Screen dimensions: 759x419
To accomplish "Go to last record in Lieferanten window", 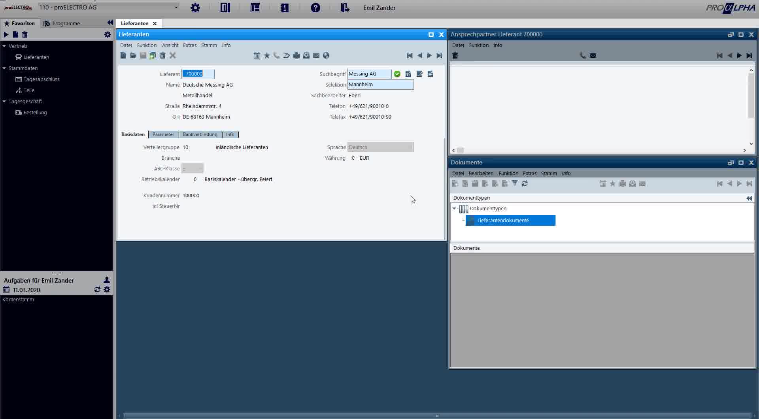I will [439, 55].
